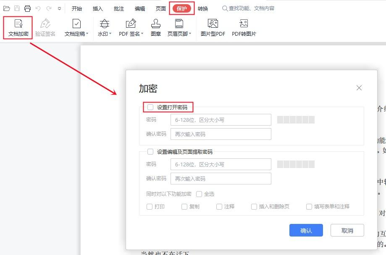386x255 pixels.
Task: Click the 取消 cancel button
Action: pos(347,230)
